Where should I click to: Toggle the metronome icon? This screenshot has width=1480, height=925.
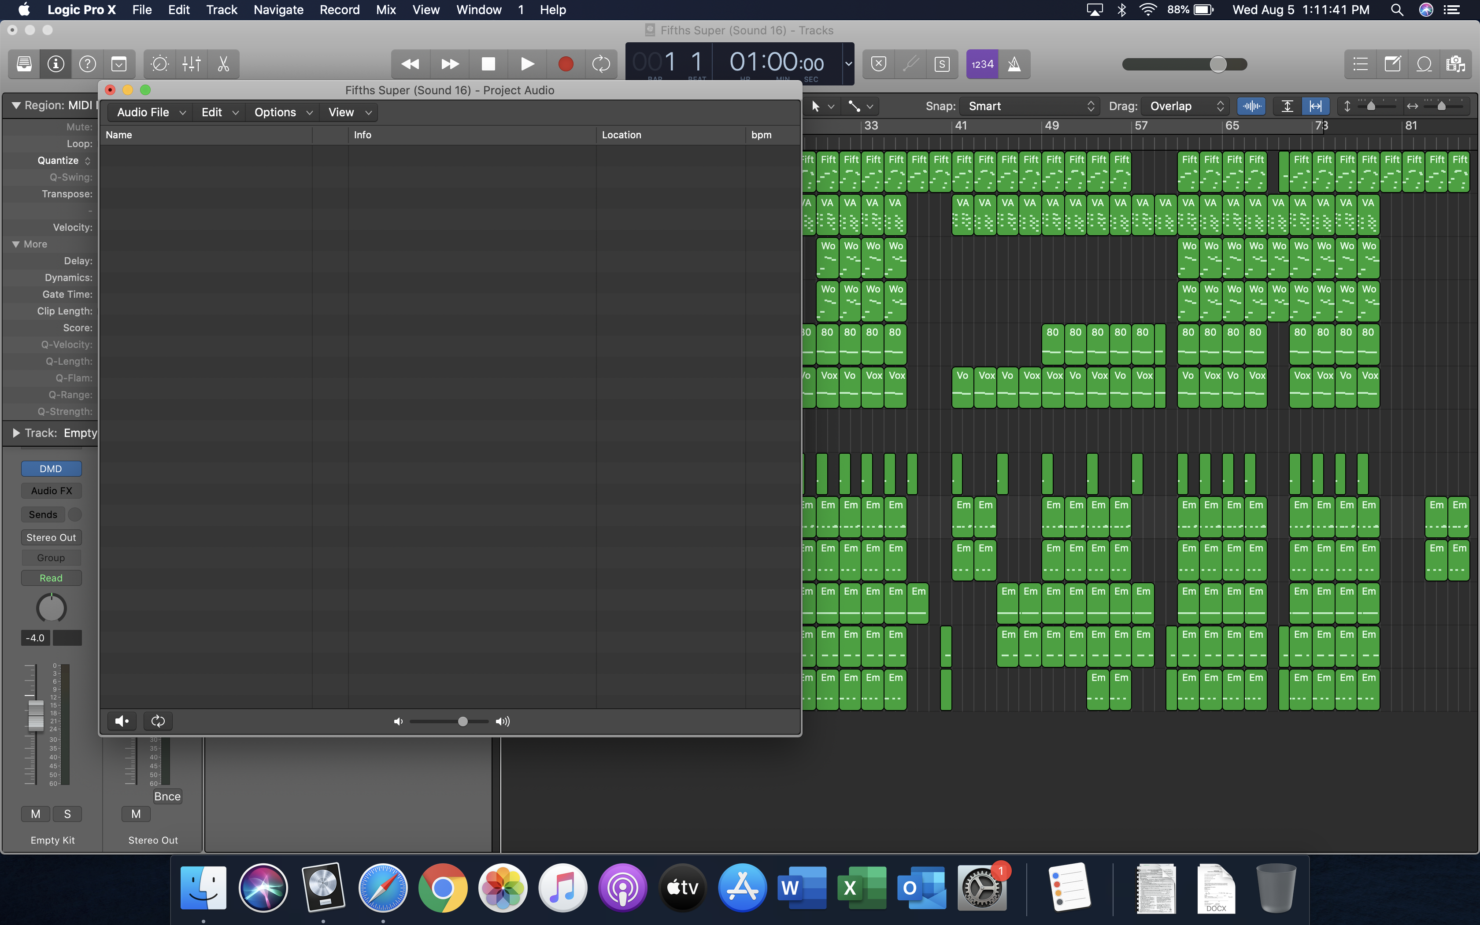(1014, 64)
